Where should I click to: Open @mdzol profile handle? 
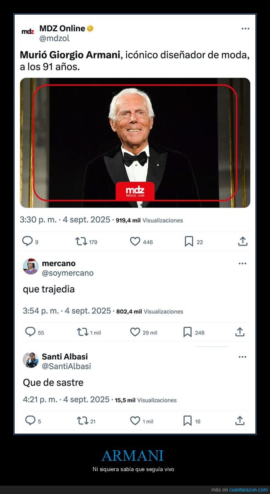(55, 38)
